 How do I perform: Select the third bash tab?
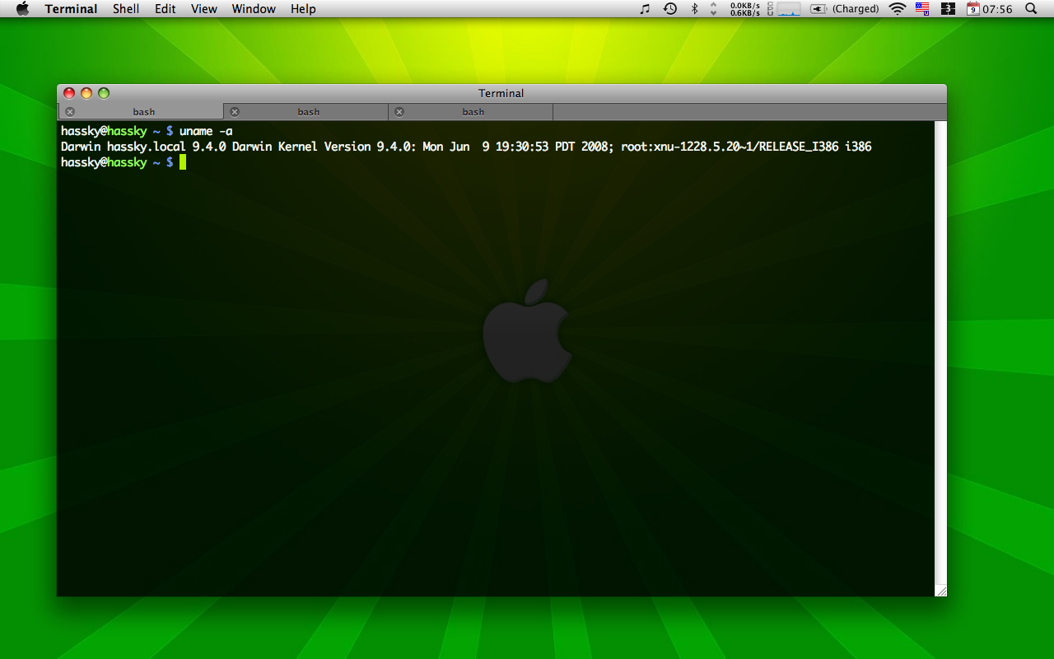(470, 112)
